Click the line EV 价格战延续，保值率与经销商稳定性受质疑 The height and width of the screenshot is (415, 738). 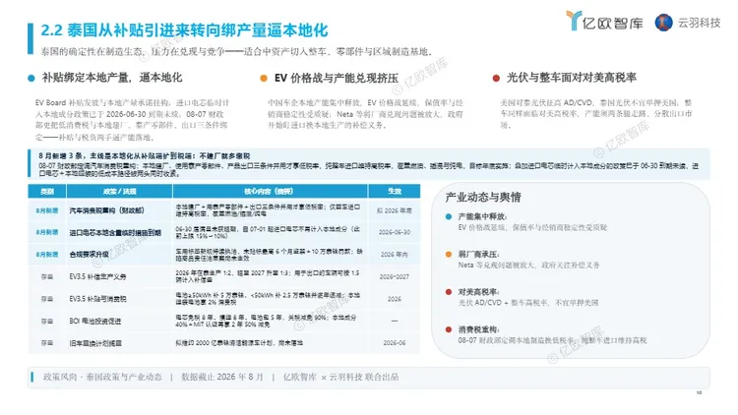[532, 228]
